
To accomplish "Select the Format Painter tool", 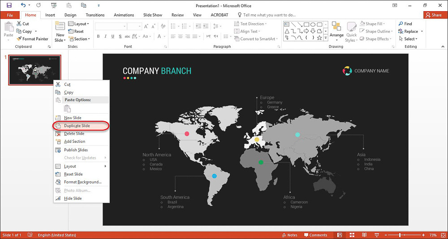I will point(32,39).
